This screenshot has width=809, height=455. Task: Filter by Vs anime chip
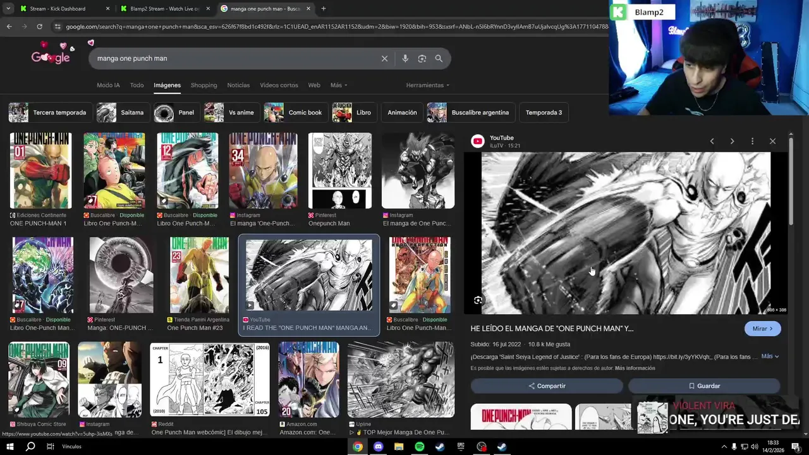231,112
